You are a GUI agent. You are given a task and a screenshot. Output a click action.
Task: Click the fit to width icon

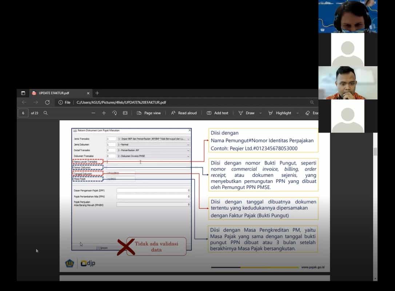(125, 113)
